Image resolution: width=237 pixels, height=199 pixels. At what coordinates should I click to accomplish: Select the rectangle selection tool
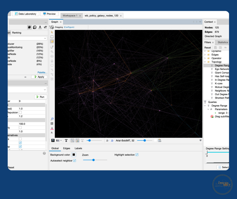(52, 36)
